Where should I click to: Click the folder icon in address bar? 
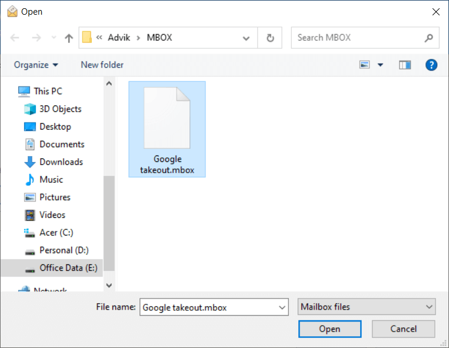click(87, 37)
